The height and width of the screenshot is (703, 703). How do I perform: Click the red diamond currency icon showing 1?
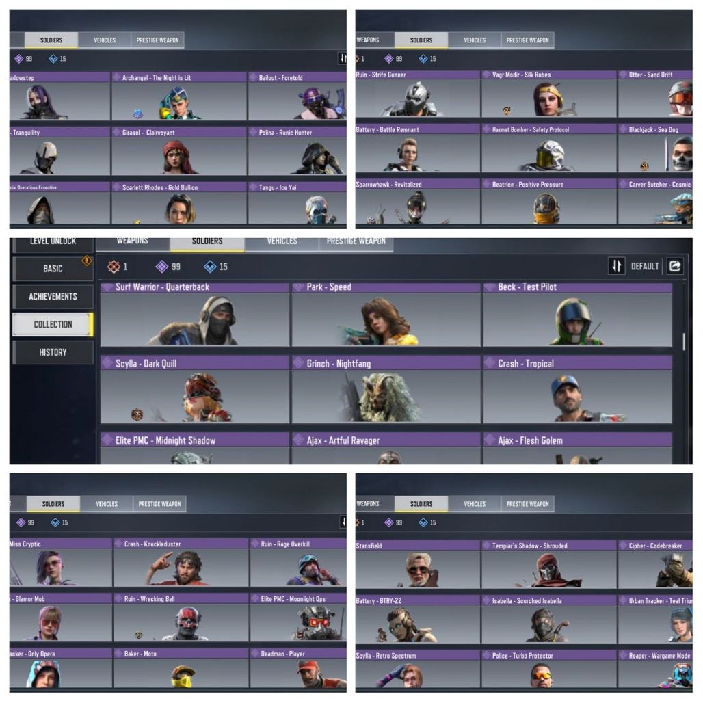point(114,267)
